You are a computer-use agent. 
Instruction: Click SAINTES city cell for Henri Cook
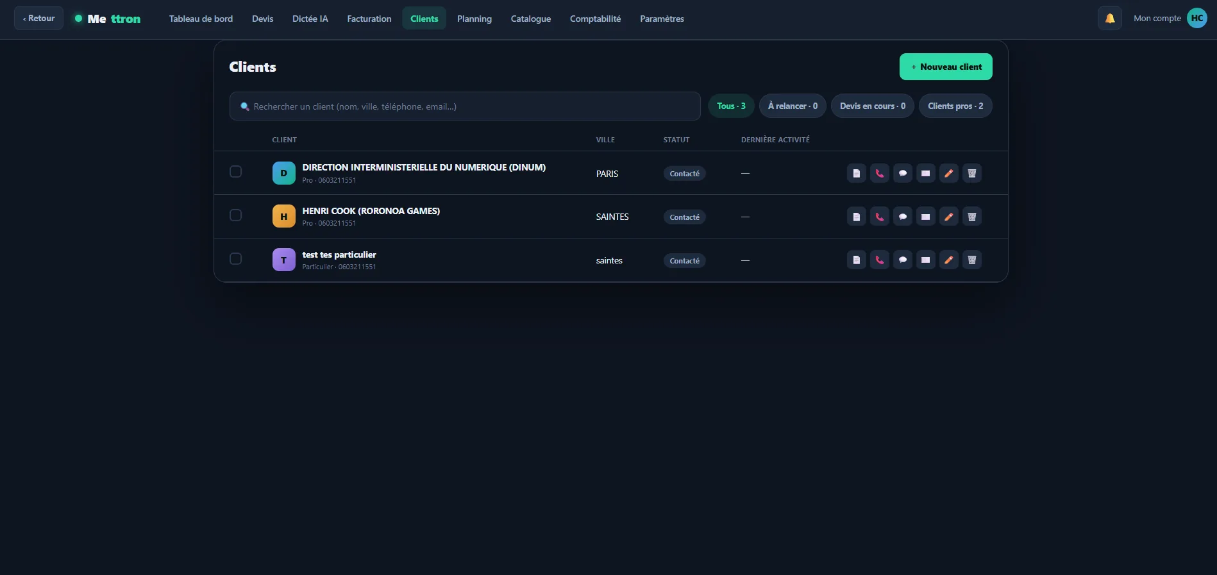(612, 217)
